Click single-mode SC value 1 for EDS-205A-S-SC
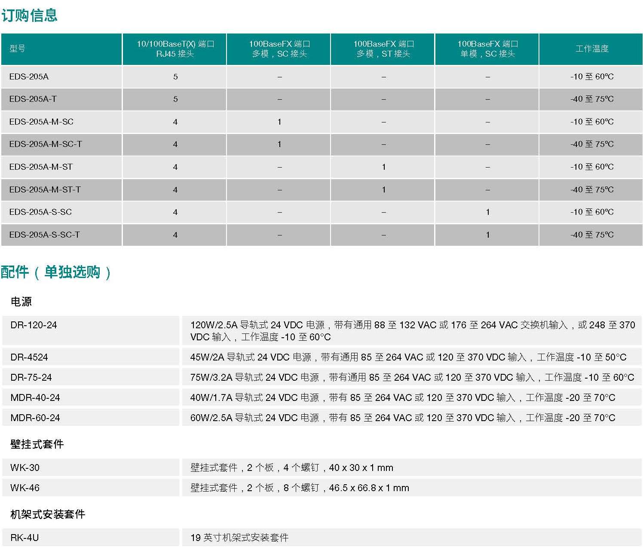 488,212
